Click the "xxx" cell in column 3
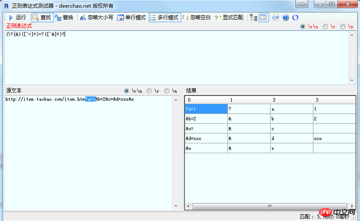This screenshot has height=221, width=360. coord(334,138)
